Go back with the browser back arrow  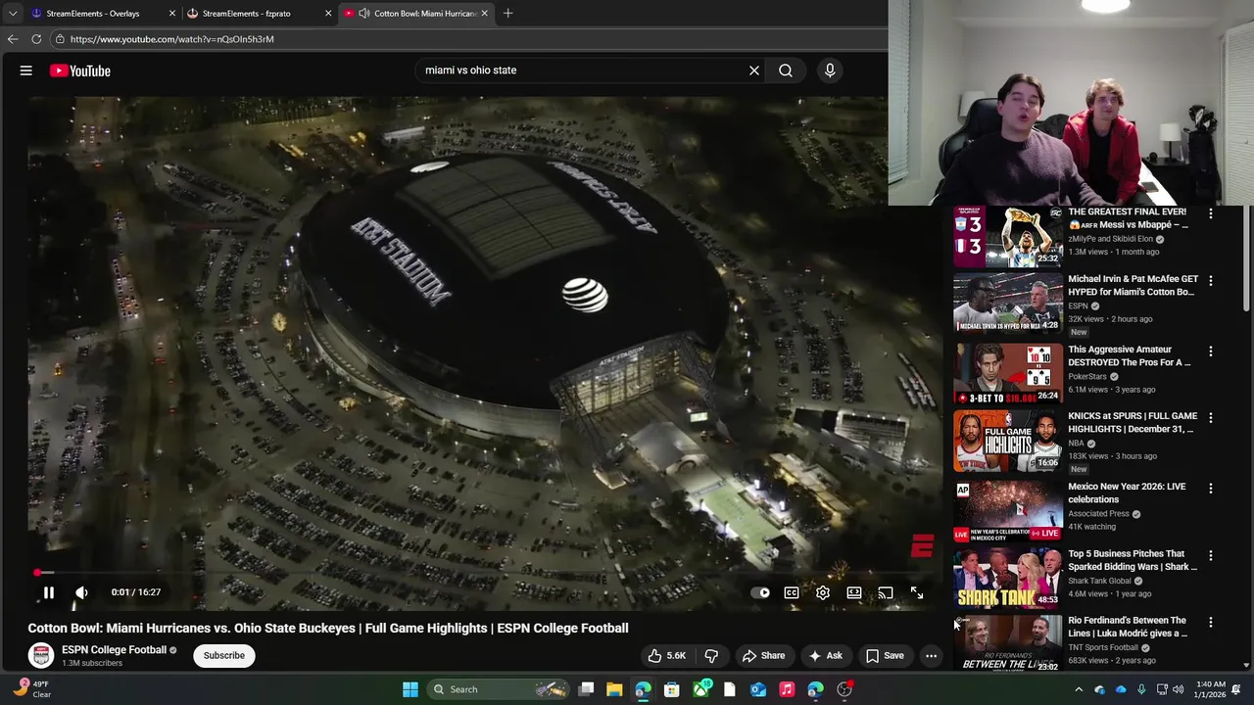click(13, 39)
